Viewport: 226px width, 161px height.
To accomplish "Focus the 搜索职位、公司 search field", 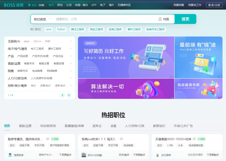I will pos(105,19).
